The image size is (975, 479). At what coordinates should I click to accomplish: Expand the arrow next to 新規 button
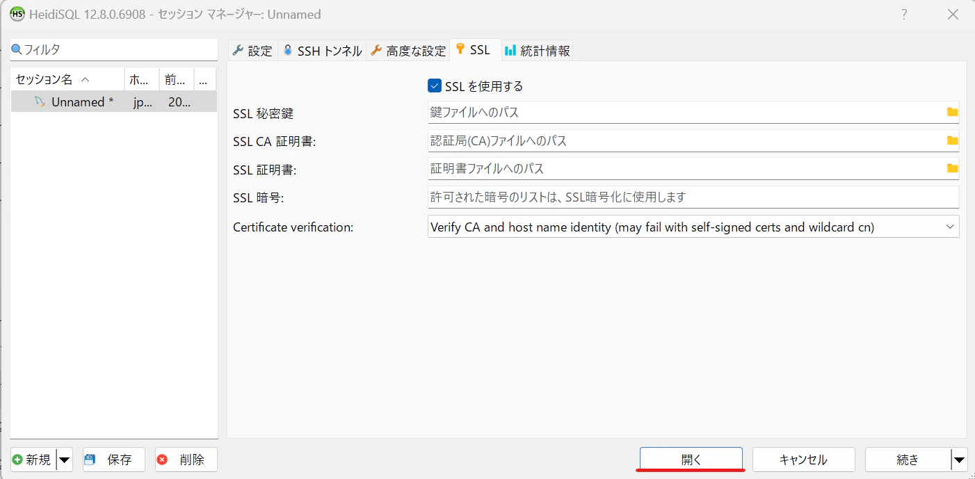click(64, 460)
